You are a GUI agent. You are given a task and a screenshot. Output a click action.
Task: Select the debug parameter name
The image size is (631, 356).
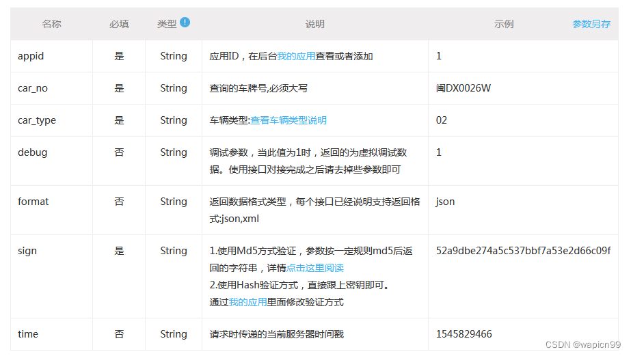33,152
